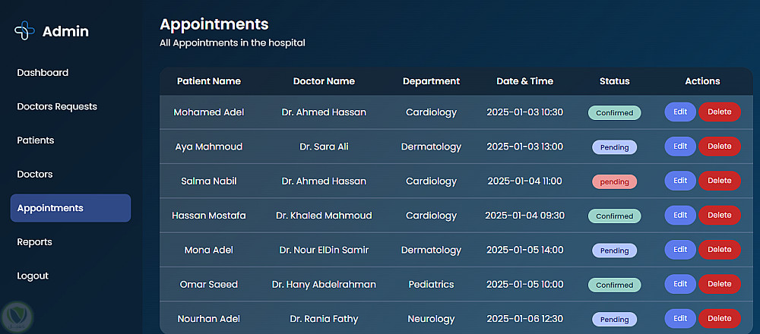Navigate to the Doctors page
The image size is (760, 334).
(35, 174)
